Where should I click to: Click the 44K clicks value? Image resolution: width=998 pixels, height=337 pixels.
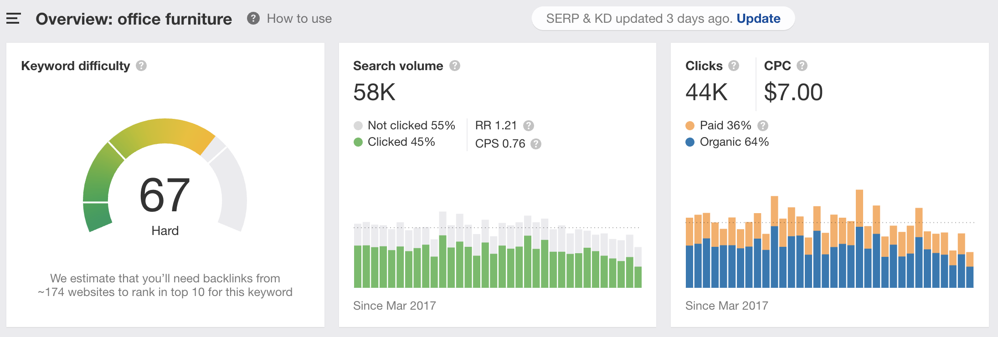(x=706, y=92)
